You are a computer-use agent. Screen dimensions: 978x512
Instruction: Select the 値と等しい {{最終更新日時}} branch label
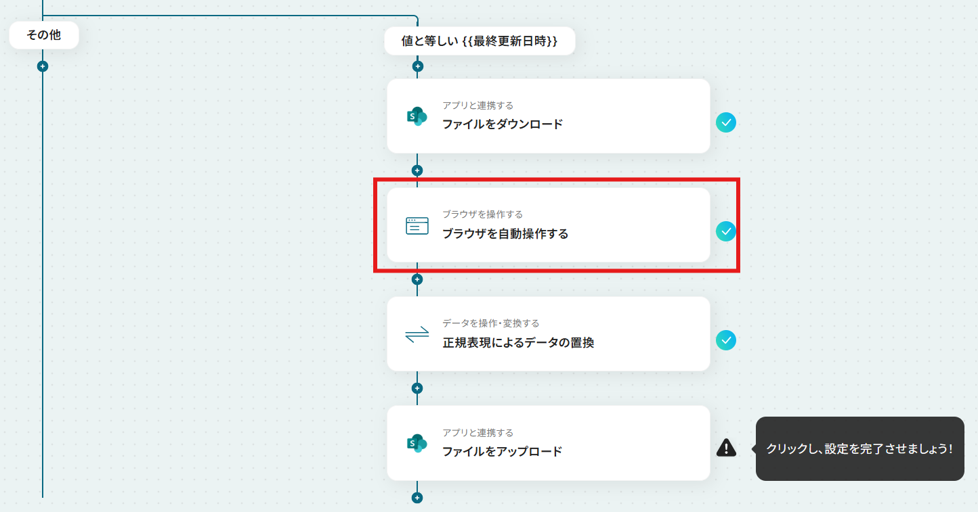pyautogui.click(x=480, y=41)
